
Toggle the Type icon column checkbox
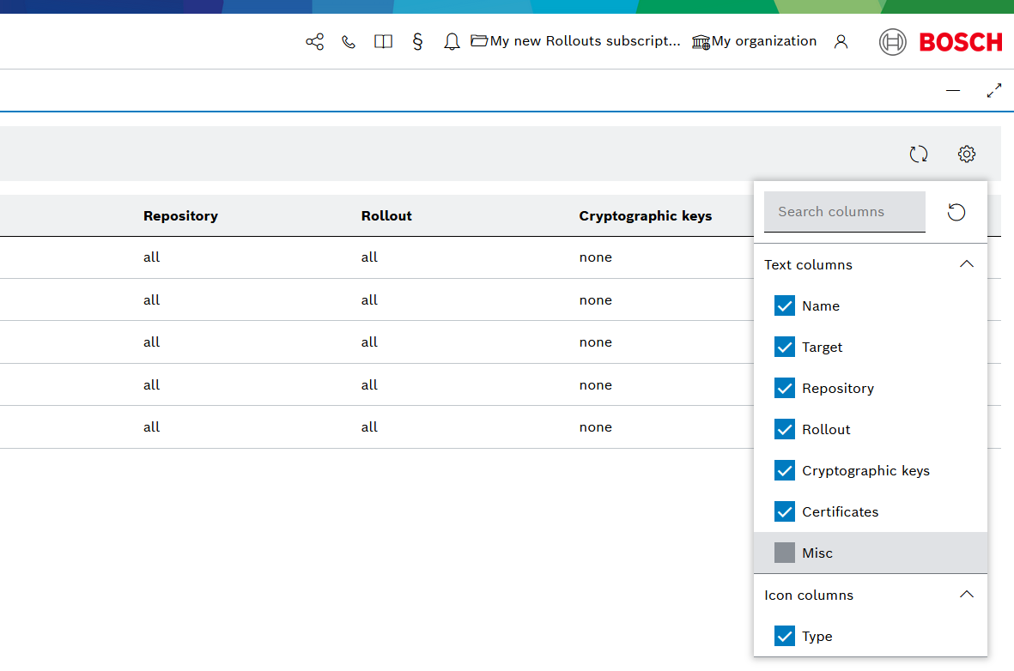pos(785,637)
